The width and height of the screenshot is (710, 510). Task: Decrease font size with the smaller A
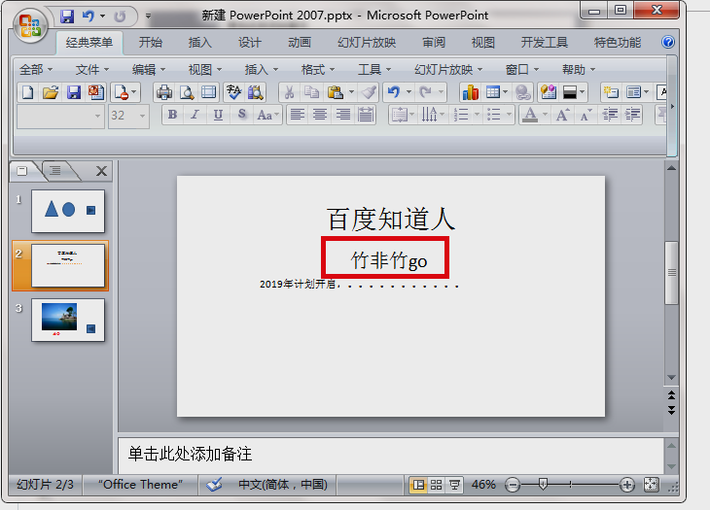pyautogui.click(x=586, y=115)
